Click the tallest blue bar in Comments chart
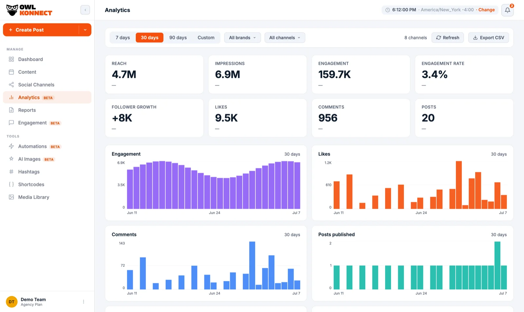The width and height of the screenshot is (524, 312). click(252, 265)
